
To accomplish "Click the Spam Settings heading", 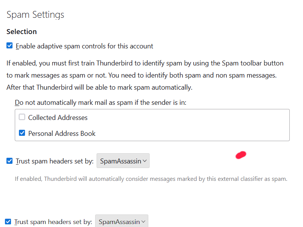I will click(35, 15).
